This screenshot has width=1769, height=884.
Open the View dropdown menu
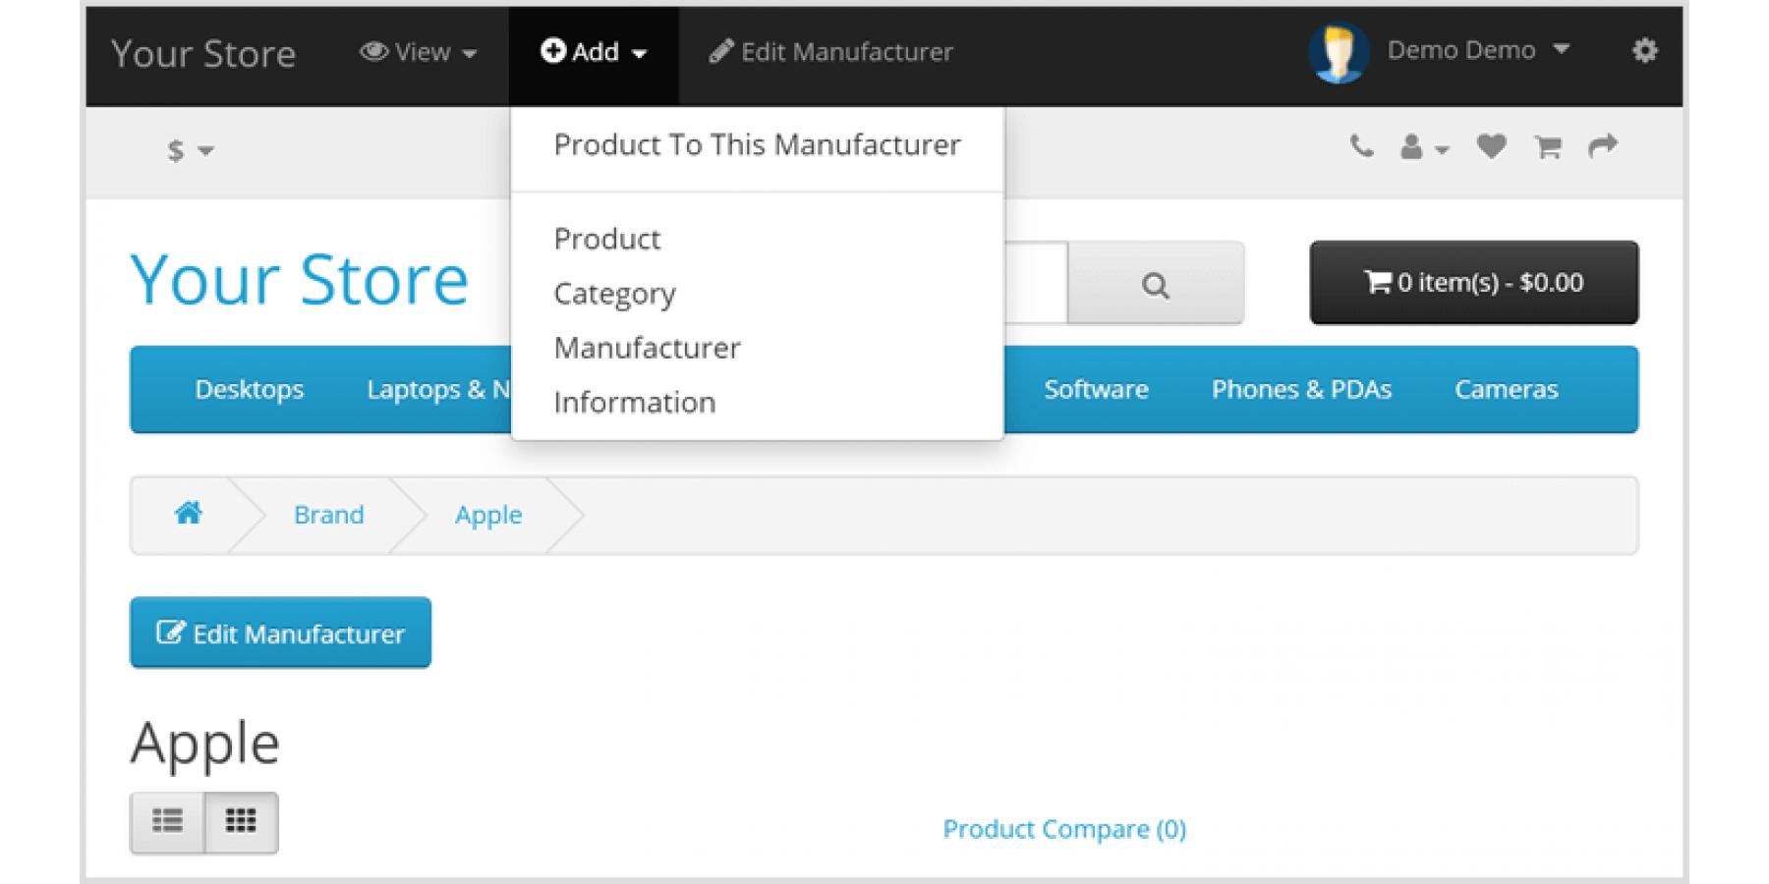click(419, 52)
